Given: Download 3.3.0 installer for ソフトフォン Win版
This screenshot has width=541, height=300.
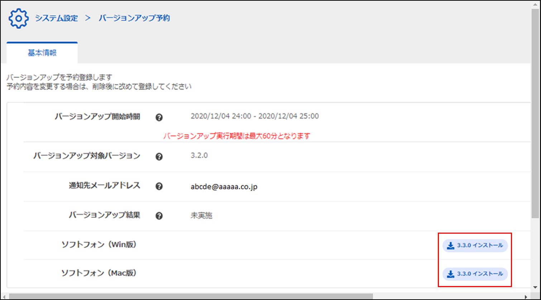Looking at the screenshot, I should (x=475, y=246).
